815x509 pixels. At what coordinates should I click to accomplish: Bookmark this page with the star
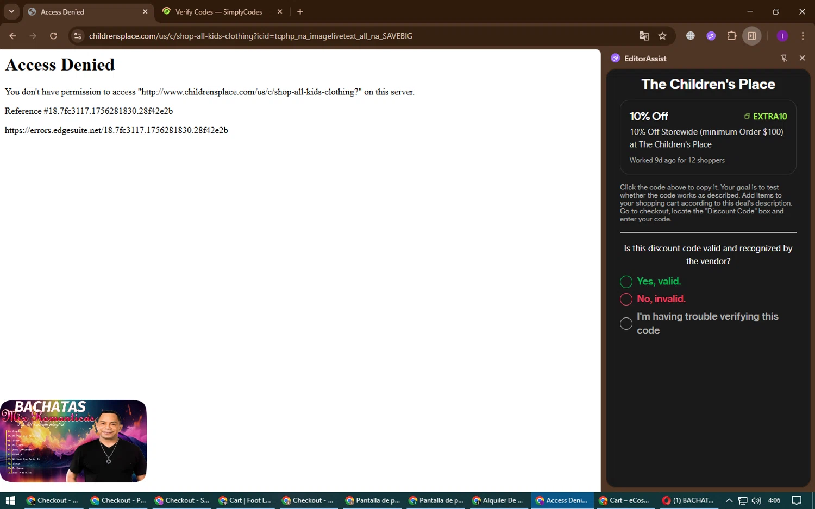[662, 36]
